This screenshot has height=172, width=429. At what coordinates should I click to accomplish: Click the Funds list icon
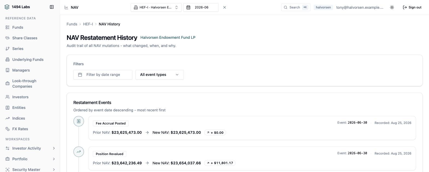pyautogui.click(x=7, y=27)
